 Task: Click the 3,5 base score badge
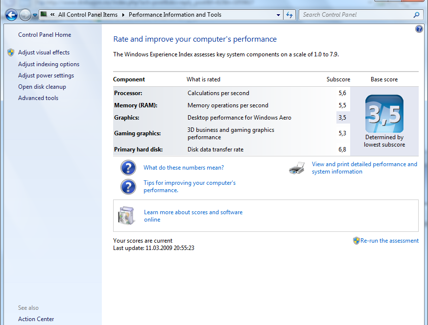coord(384,114)
